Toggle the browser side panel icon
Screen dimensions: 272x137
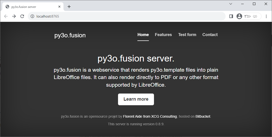(x=231, y=16)
